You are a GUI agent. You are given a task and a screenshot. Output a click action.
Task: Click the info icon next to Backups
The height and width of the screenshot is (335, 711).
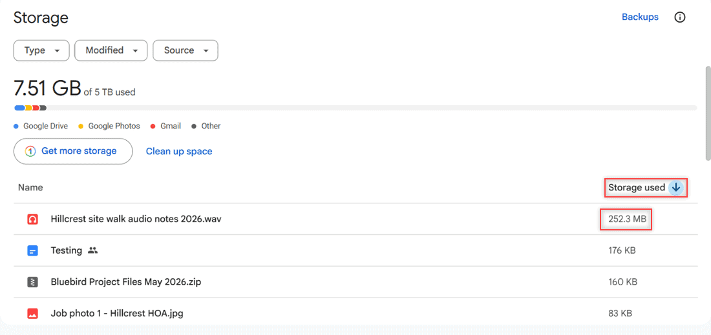(680, 17)
